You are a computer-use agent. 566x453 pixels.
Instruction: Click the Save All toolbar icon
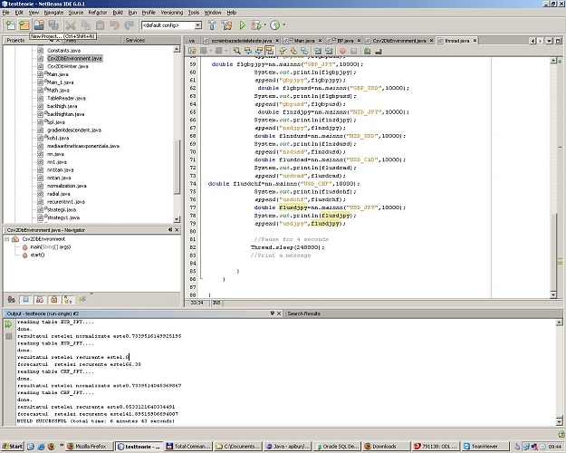click(x=53, y=25)
